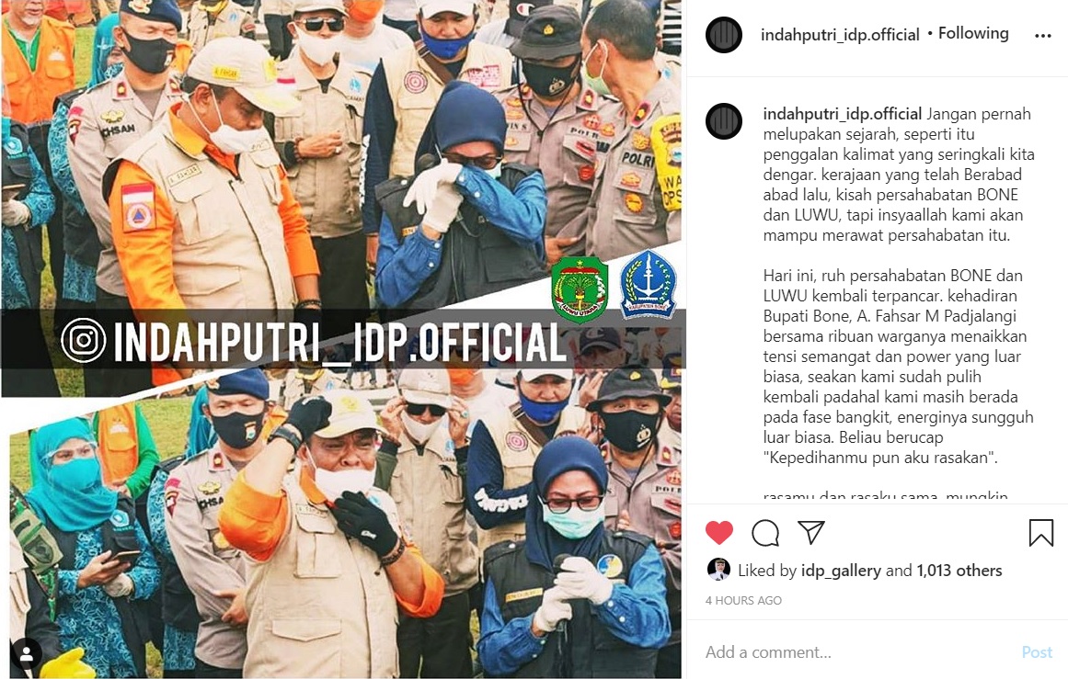Open small liker avatar beside Liked by
The width and height of the screenshot is (1068, 679).
tap(718, 570)
